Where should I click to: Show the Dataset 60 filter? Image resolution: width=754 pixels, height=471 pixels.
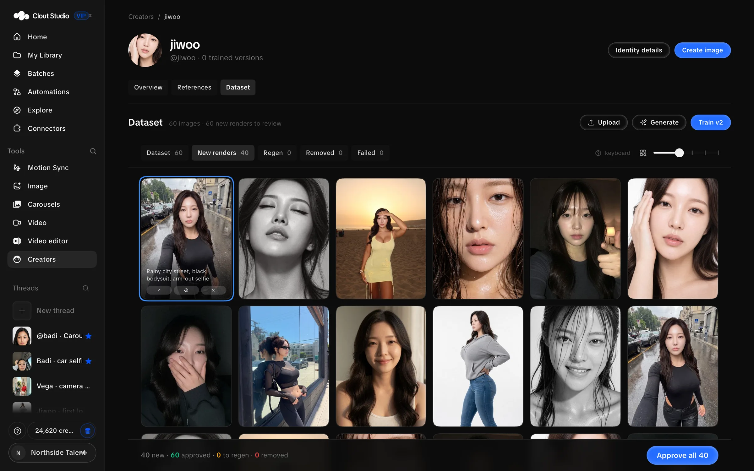[x=164, y=153]
